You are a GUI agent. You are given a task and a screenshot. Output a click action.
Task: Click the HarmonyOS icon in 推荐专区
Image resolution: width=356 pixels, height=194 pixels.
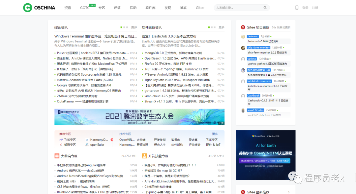(x=87, y=140)
